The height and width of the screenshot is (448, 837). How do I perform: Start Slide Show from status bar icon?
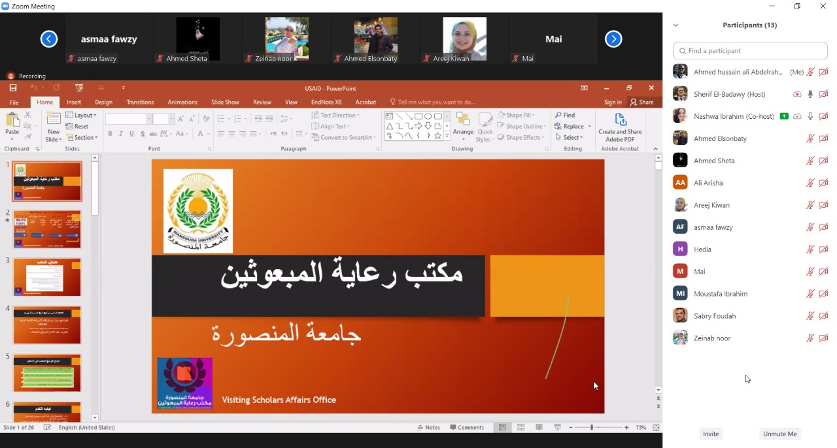point(558,427)
